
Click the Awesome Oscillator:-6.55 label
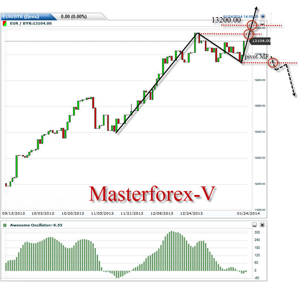coord(36,225)
